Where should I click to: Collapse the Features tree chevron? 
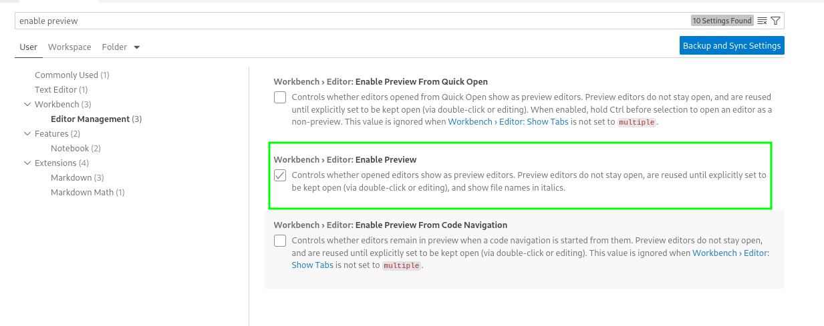point(27,134)
